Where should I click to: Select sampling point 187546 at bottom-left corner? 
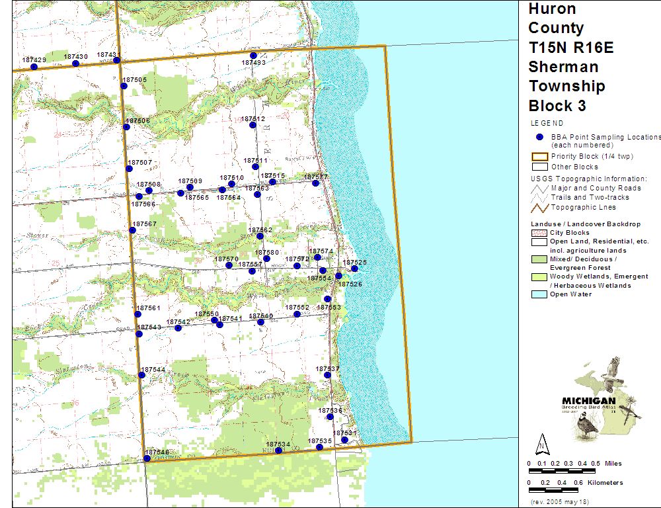(147, 458)
